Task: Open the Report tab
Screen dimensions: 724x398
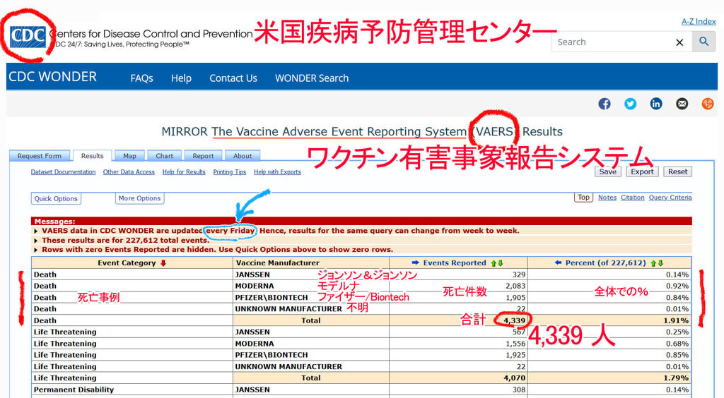Action: tap(203, 156)
